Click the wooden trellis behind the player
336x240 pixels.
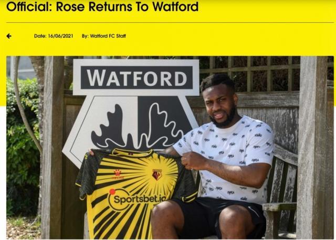tap(257, 74)
